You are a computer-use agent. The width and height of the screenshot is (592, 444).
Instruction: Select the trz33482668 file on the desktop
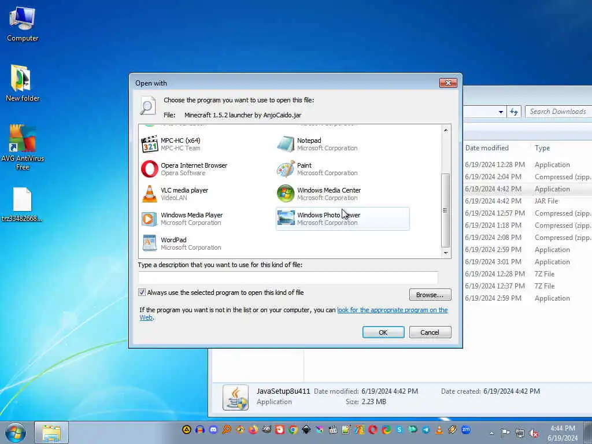point(22,205)
